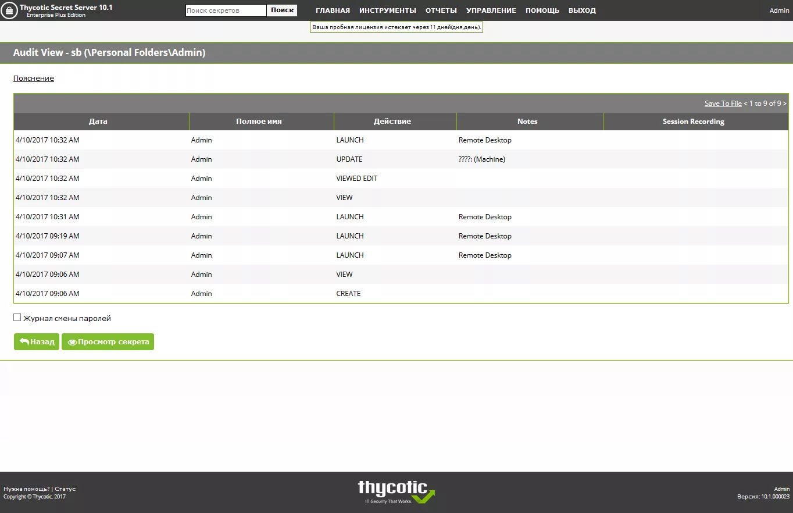Click the Назад back button
The height and width of the screenshot is (513, 793).
(x=37, y=342)
